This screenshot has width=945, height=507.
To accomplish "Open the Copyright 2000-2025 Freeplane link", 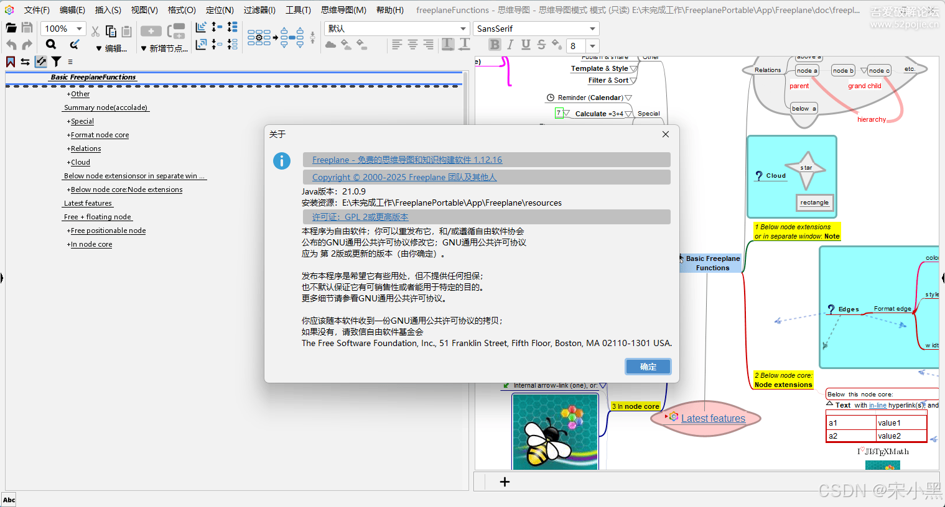I will point(404,177).
